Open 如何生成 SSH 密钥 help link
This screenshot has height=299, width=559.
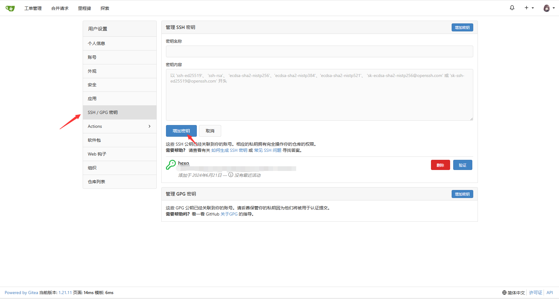pyautogui.click(x=229, y=150)
